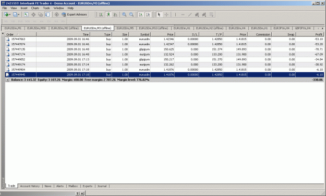Select the Cursor arrow tool
This screenshot has height=196, width=326.
point(159,15)
